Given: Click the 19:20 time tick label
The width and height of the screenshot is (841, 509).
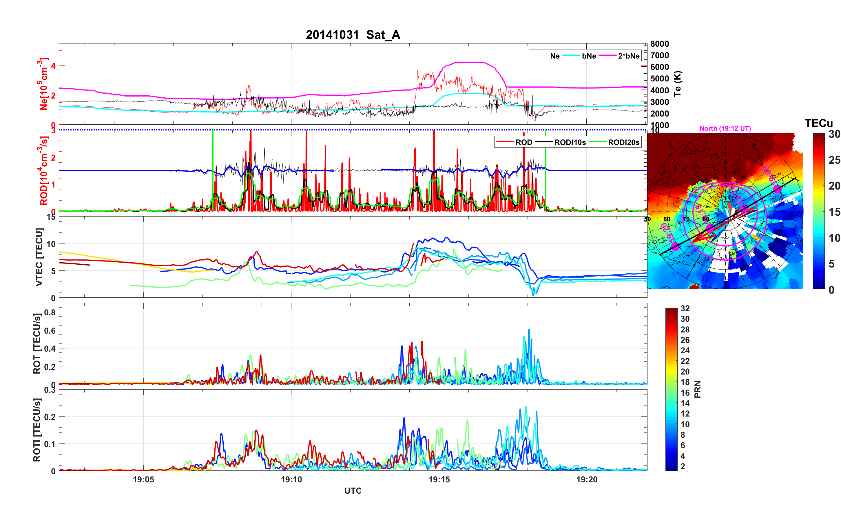Looking at the screenshot, I should tap(587, 480).
